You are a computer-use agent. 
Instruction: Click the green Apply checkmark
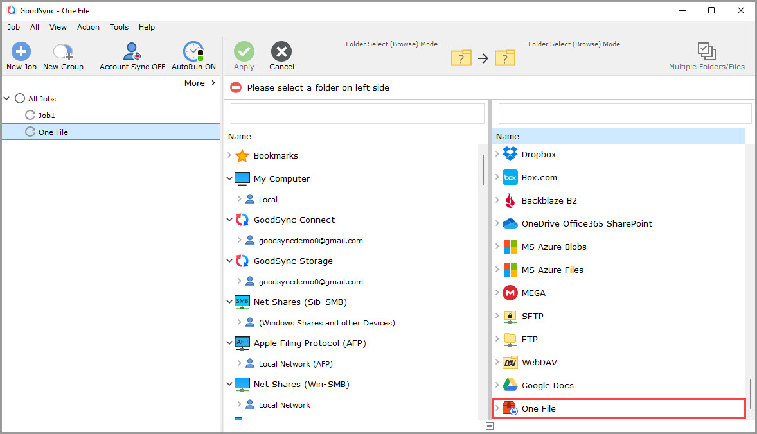point(244,51)
